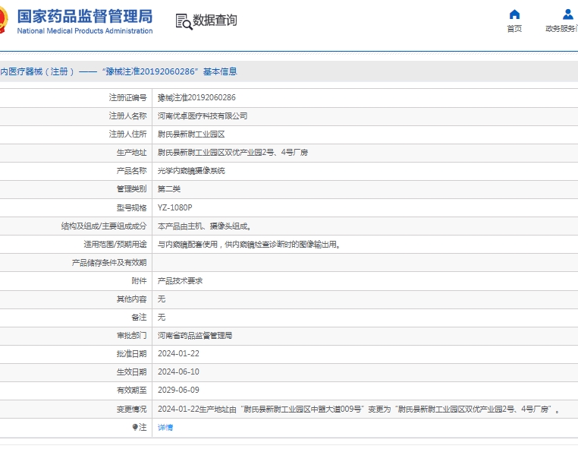Click registrant address 尉氏县新尉工业园区
Screen dimensions: 578x449
click(x=191, y=134)
